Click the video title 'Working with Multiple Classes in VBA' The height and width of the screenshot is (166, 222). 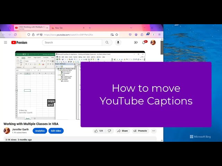pyautogui.click(x=31, y=124)
